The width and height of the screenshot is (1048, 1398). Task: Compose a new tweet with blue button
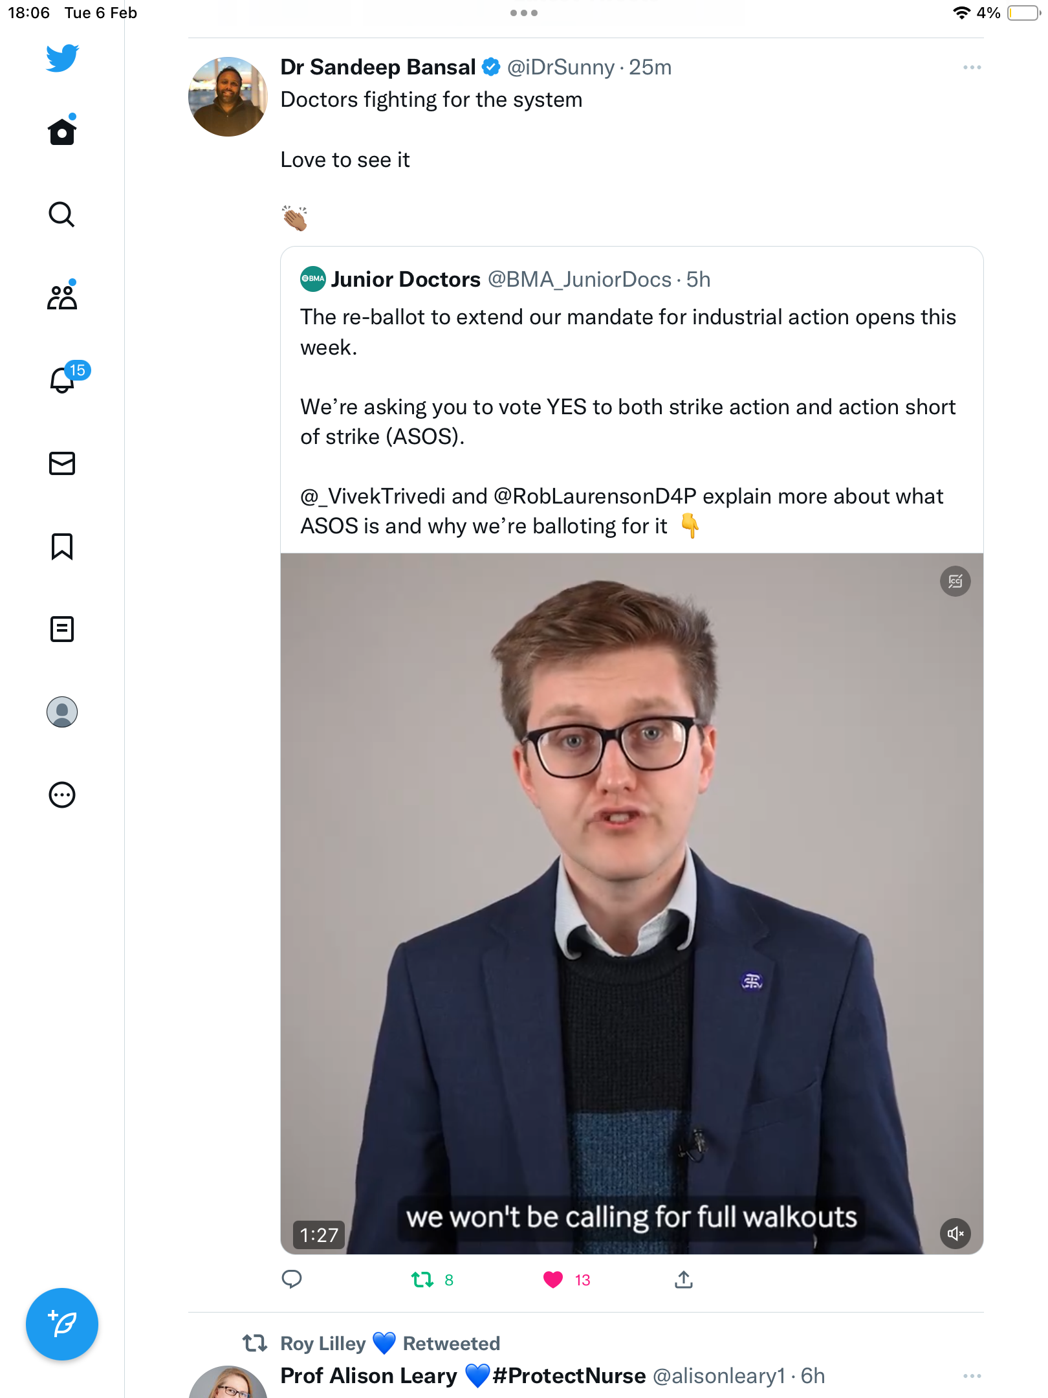point(62,1324)
